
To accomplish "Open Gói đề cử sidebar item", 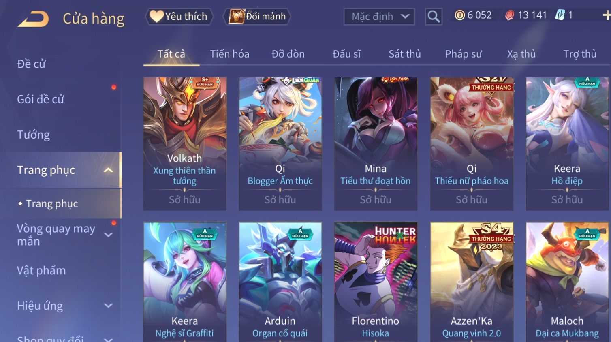I will tap(41, 99).
